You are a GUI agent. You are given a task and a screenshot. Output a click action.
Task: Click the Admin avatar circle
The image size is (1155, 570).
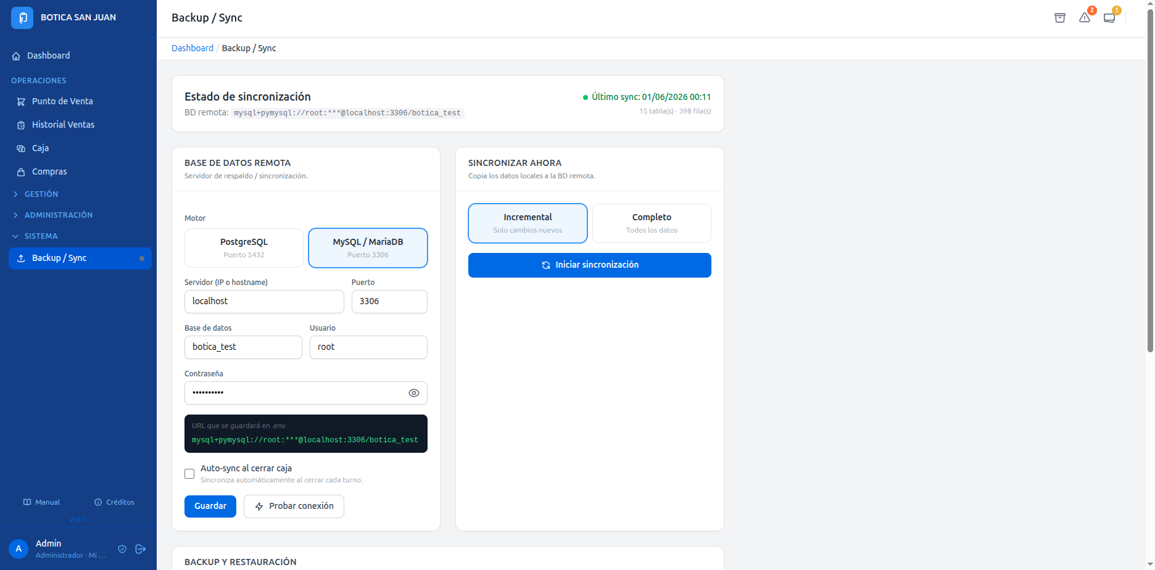(19, 548)
